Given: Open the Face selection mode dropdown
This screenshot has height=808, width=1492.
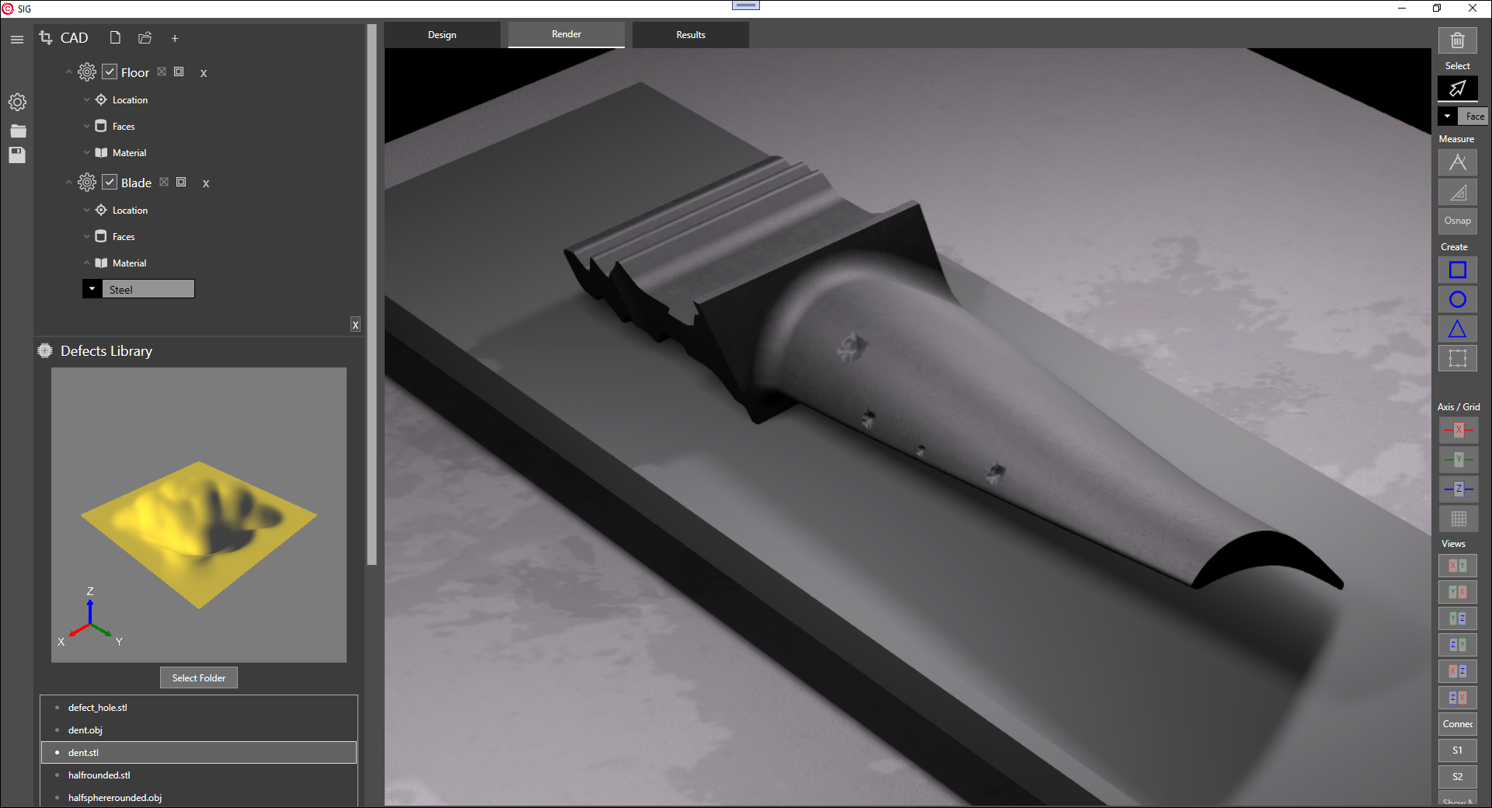Looking at the screenshot, I should 1447,117.
